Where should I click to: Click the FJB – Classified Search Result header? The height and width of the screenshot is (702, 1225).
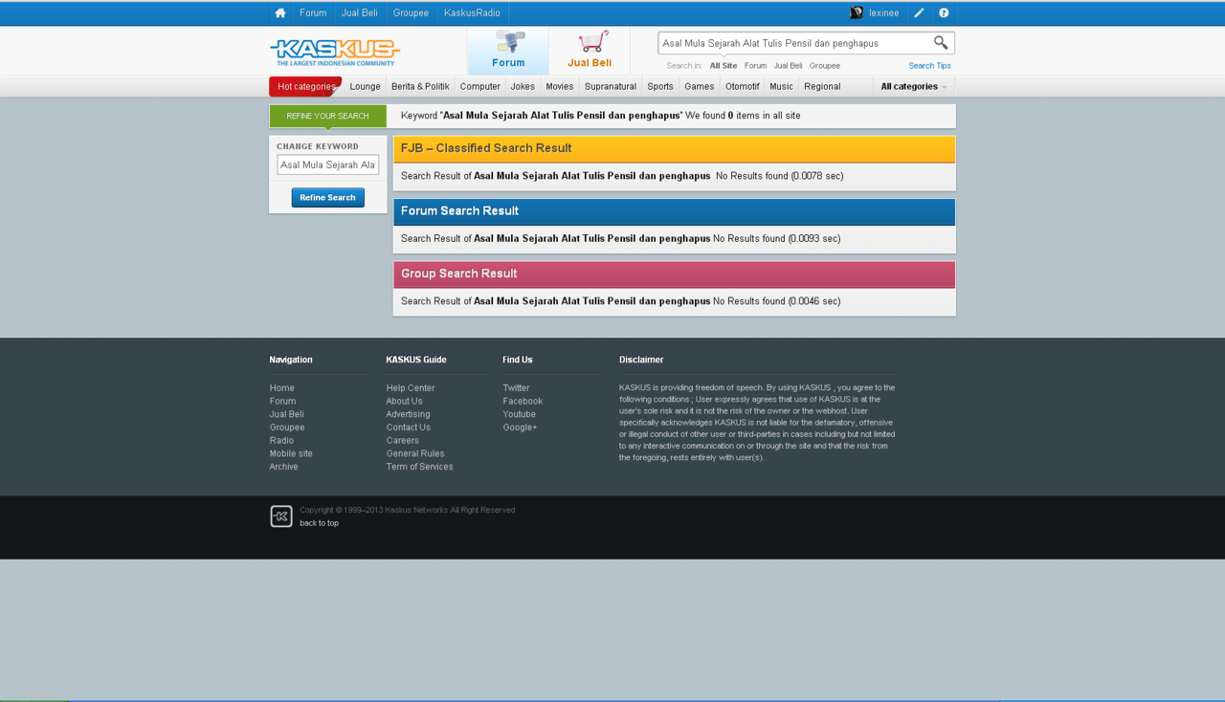coord(674,148)
